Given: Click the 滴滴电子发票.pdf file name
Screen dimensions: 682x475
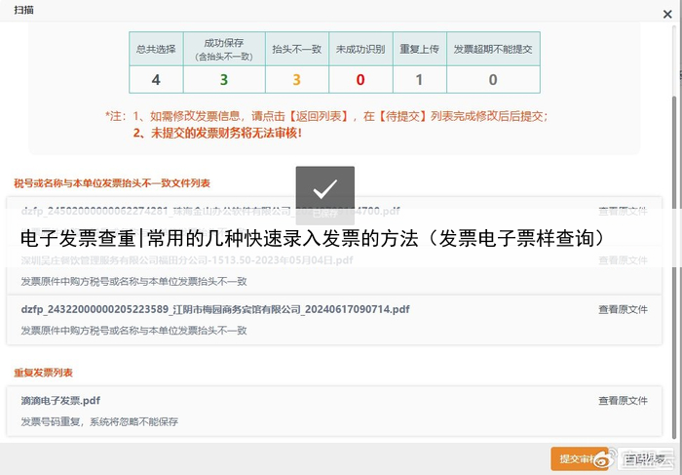Looking at the screenshot, I should coord(60,400).
